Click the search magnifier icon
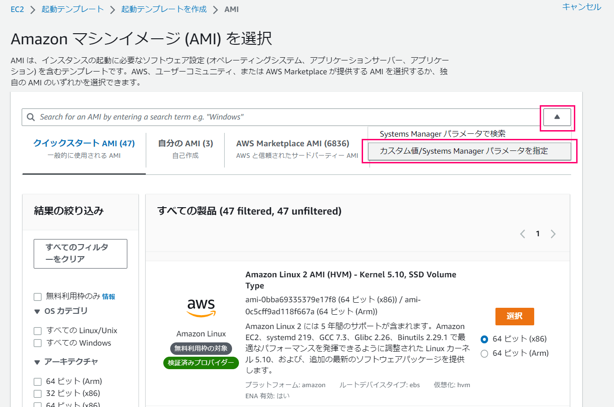This screenshot has height=407, width=614. coord(30,117)
